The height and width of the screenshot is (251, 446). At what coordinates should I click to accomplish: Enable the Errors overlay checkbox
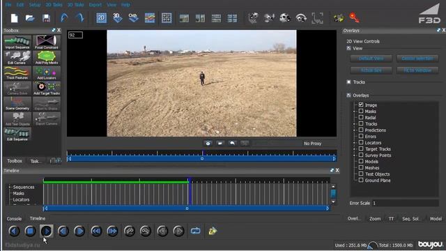tap(361, 136)
